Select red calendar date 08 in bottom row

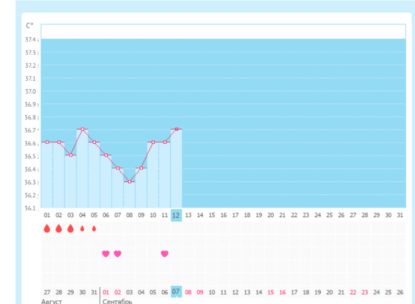188,292
